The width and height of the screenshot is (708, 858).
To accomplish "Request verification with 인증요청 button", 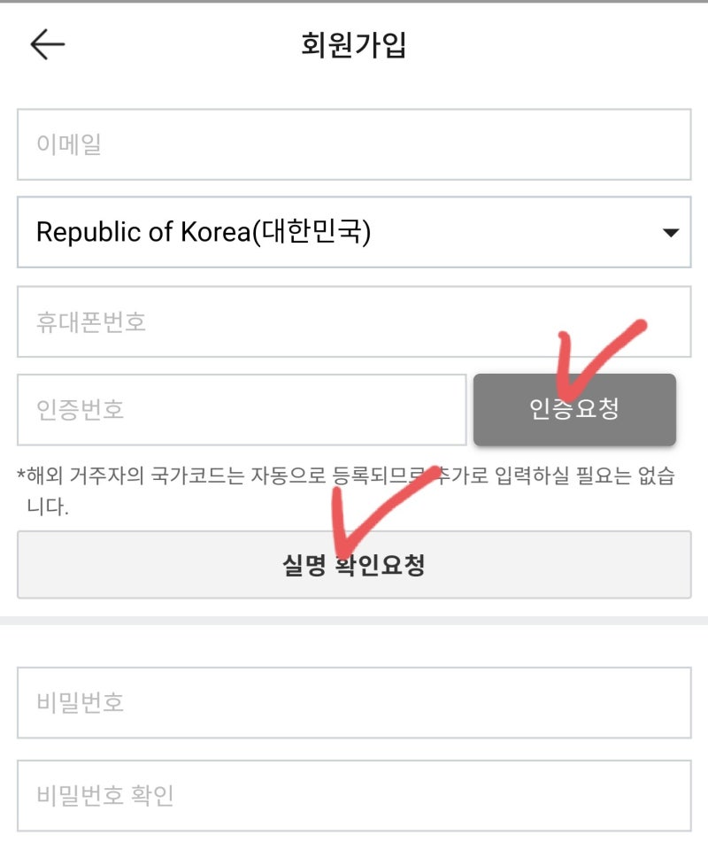I will point(574,409).
